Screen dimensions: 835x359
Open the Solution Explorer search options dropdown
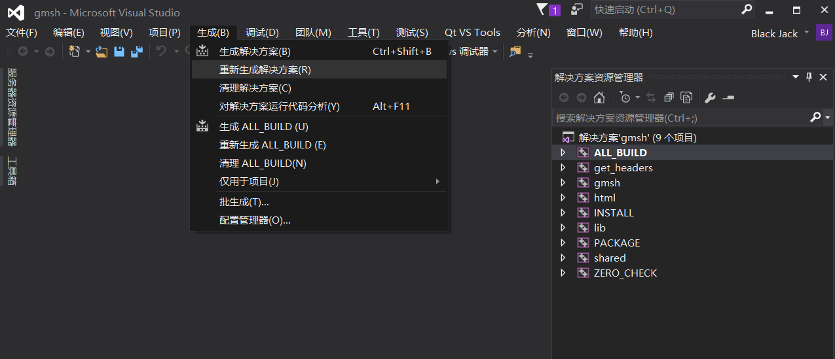[828, 118]
